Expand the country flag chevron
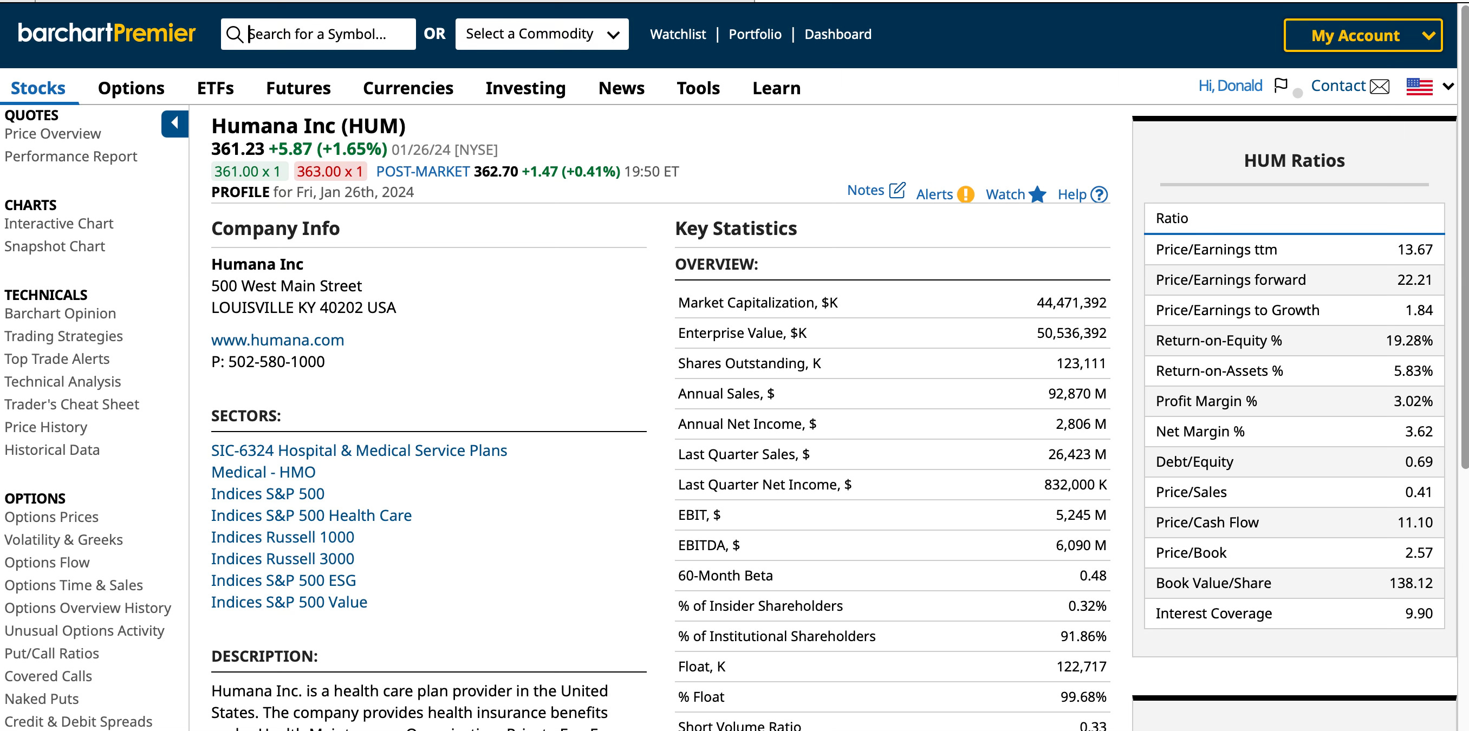 point(1448,87)
